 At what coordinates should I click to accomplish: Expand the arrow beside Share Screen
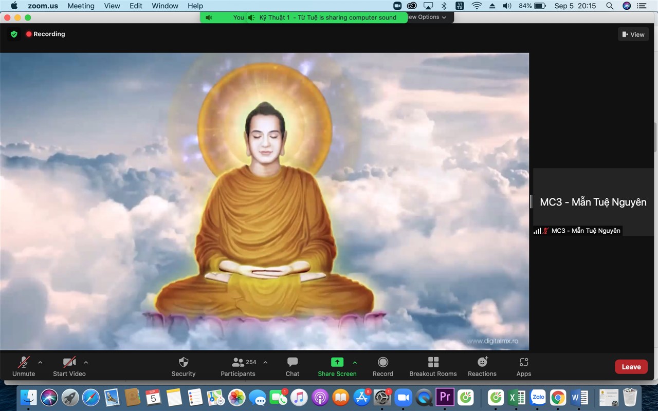pyautogui.click(x=355, y=362)
